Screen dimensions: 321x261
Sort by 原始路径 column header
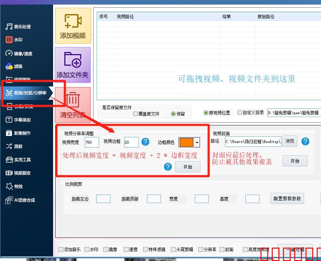point(266,17)
